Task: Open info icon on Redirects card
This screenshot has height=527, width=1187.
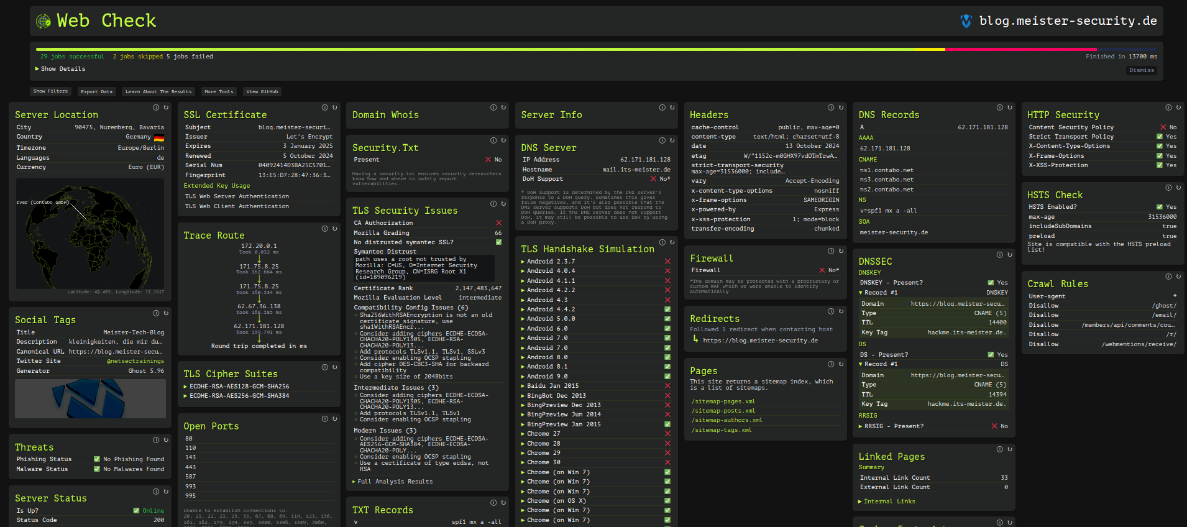Action: click(x=831, y=311)
